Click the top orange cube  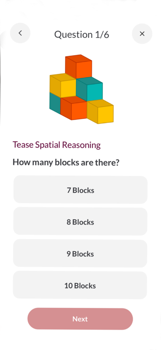pos(79,66)
